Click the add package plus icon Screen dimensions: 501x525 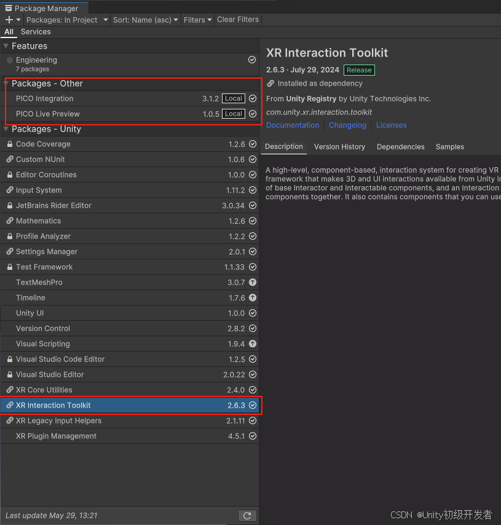pos(9,20)
